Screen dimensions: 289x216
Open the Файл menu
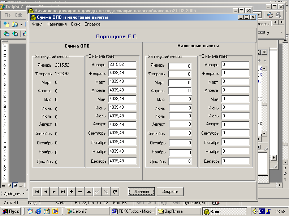pyautogui.click(x=37, y=24)
